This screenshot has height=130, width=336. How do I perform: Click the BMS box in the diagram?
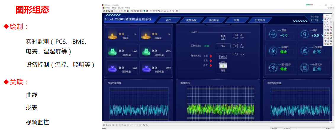tap(223, 57)
